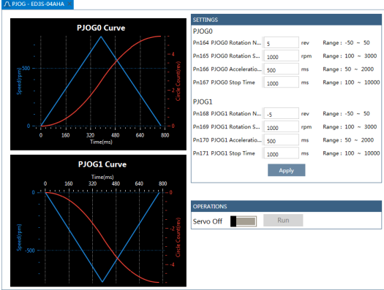Click the Servo Off label
Screen dimensions: 384x290
[208, 221]
